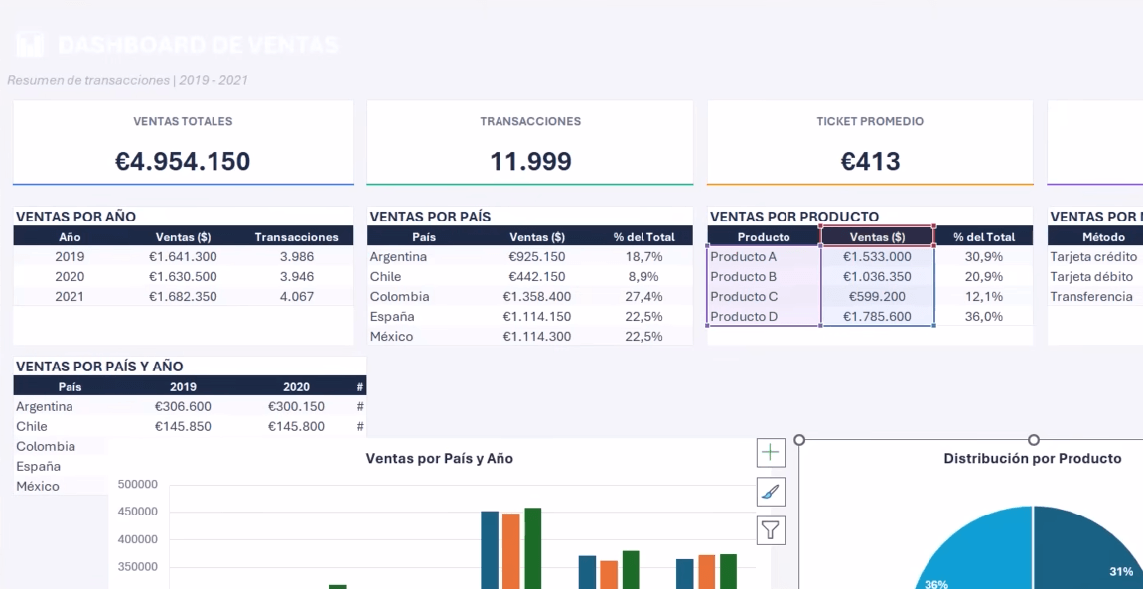Screen dimensions: 1143x589
Task: Select the cell €145.850
Action: click(183, 426)
